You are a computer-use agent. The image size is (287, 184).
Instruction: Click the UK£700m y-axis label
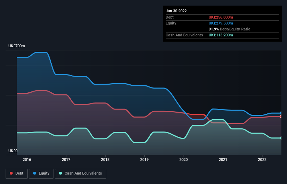coord(17,46)
